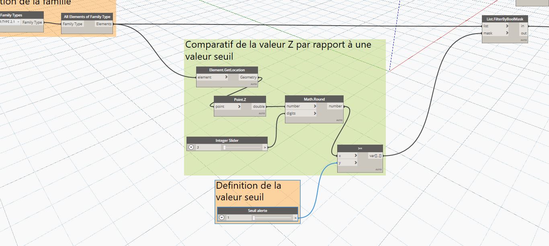Select the Math.Round node header
Image resolution: width=549 pixels, height=246 pixels.
tap(314, 99)
